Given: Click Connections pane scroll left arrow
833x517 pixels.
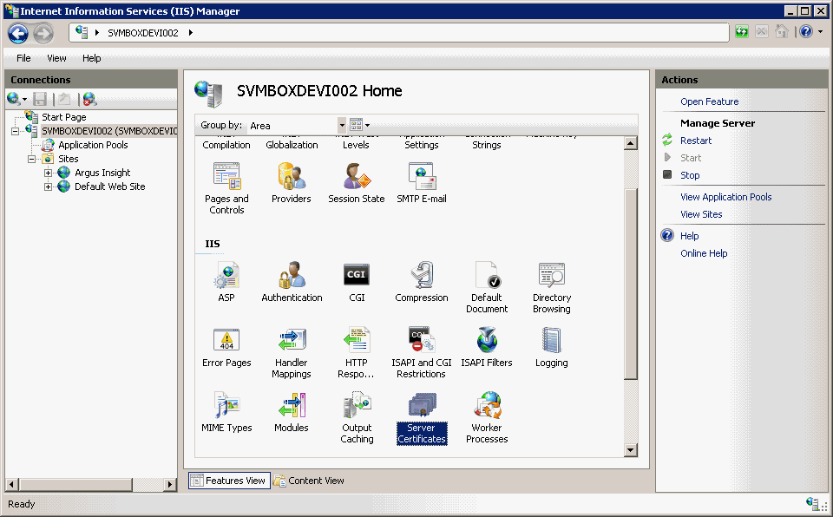Looking at the screenshot, I should tap(11, 484).
